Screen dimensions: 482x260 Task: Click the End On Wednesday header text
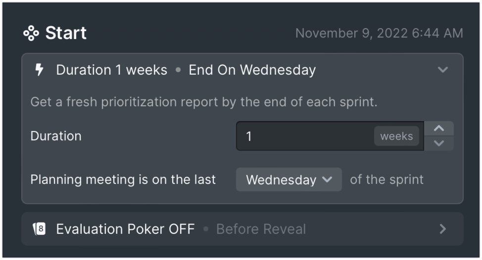click(252, 70)
